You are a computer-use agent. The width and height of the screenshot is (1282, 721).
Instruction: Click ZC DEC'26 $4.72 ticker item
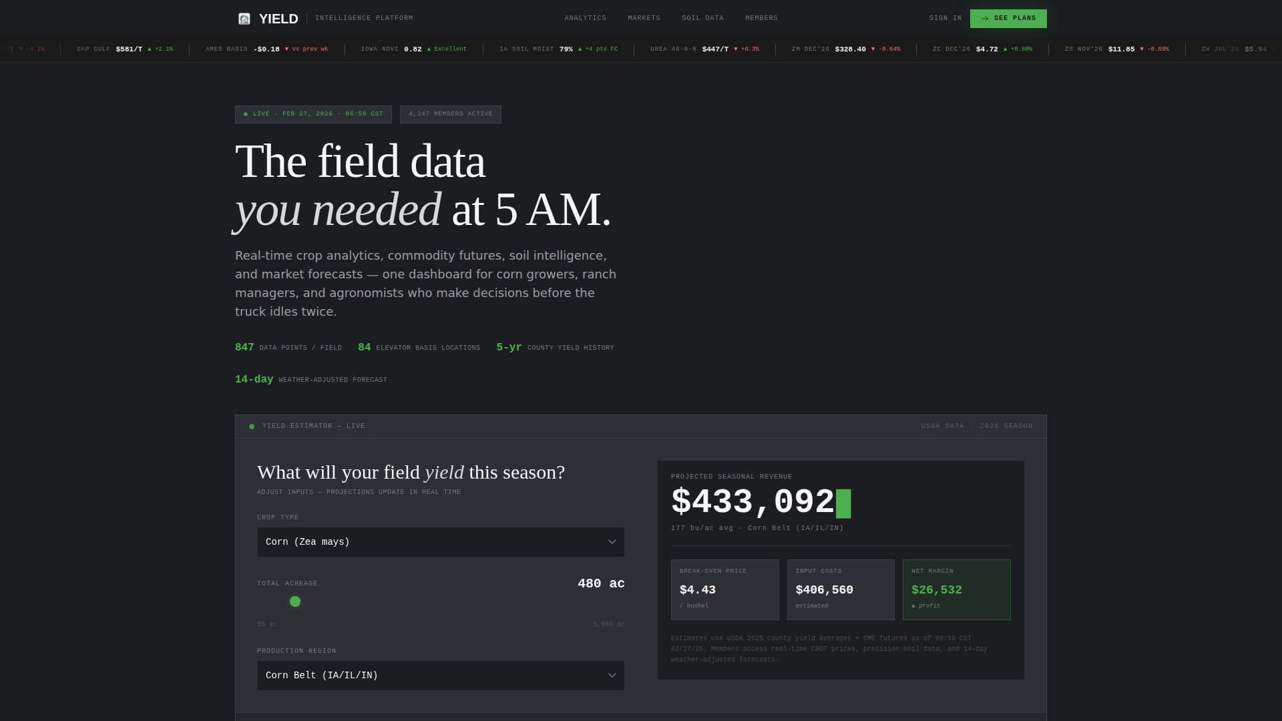pyautogui.click(x=982, y=49)
